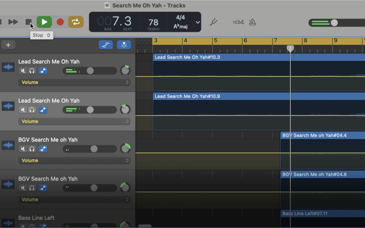Toggle the Catch Playhead button
This screenshot has width=365, height=228.
(x=124, y=45)
